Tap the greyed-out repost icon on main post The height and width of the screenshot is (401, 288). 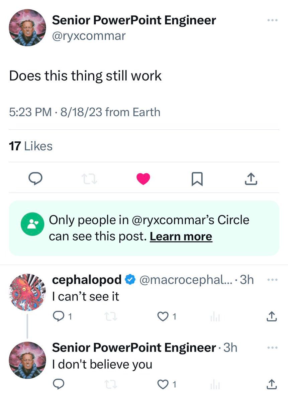click(x=89, y=179)
